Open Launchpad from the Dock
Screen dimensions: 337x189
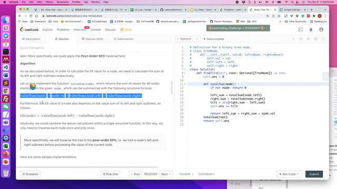(x=6, y=28)
